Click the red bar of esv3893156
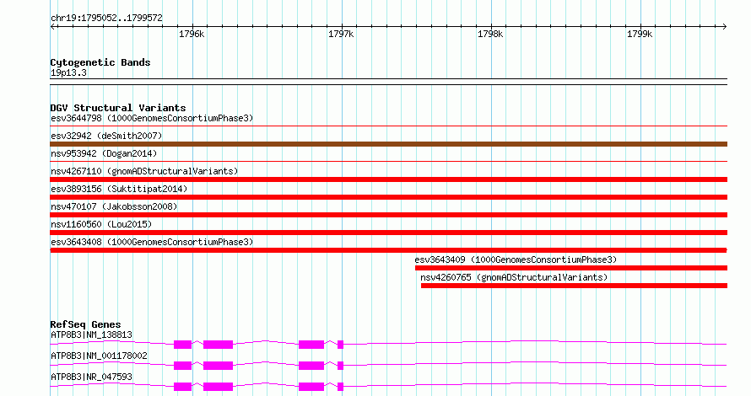Image resolution: width=751 pixels, height=396 pixels. tap(388, 197)
